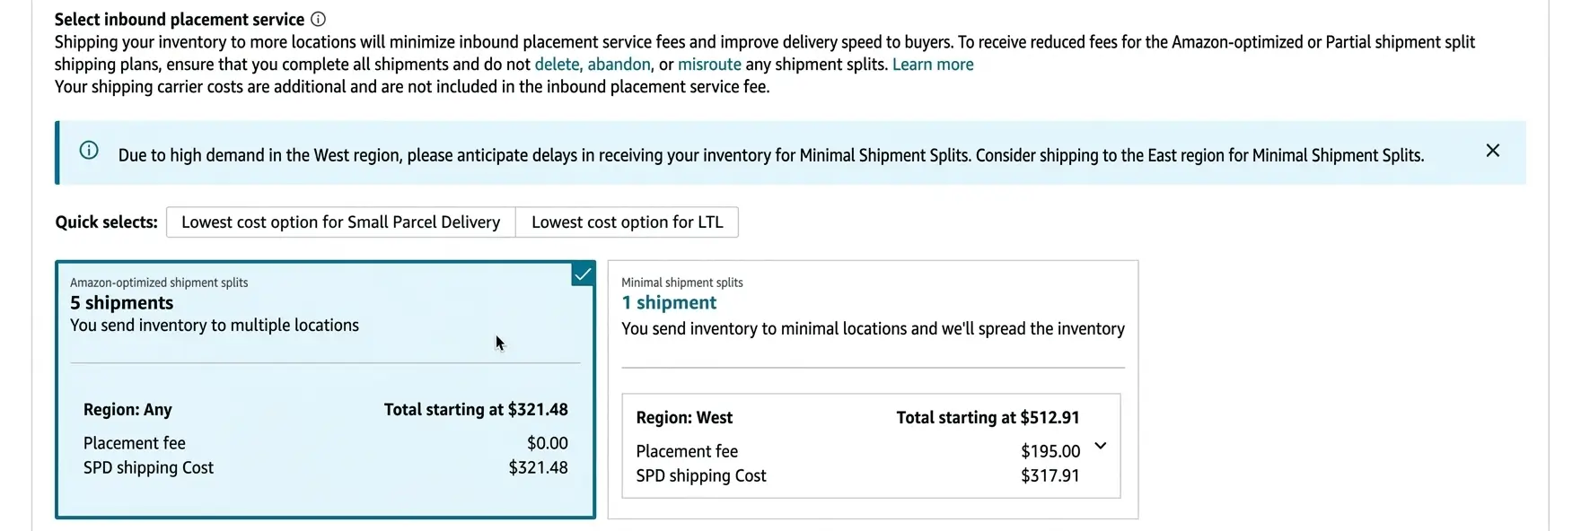The height and width of the screenshot is (531, 1572).
Task: Expand the $195.00 Placement fee breakdown
Action: coord(1100,446)
